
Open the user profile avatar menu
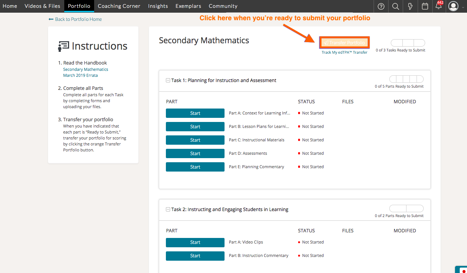tap(453, 6)
